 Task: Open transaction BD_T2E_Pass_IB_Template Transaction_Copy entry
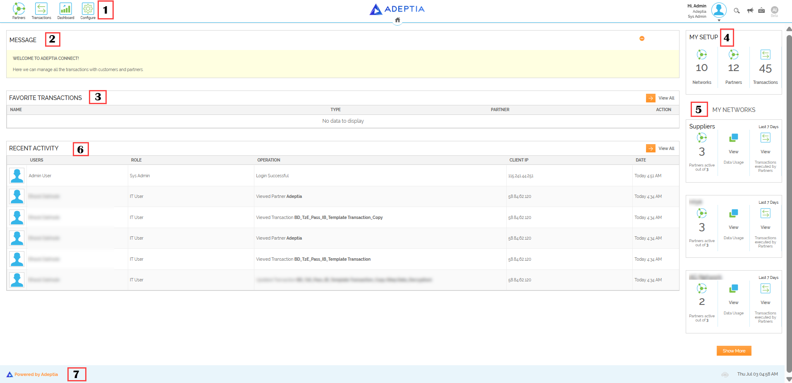tap(338, 217)
